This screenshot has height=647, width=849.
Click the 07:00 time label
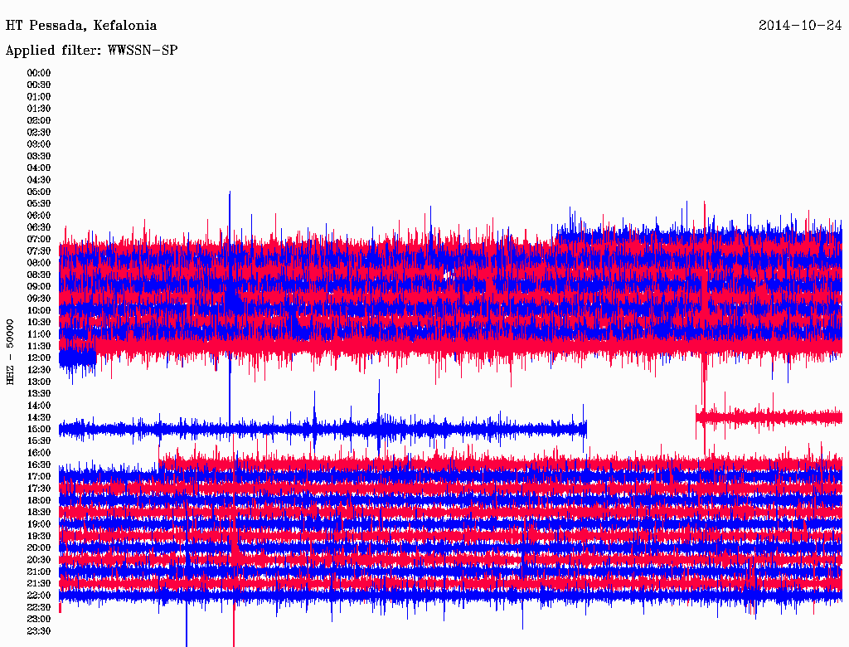(39, 239)
